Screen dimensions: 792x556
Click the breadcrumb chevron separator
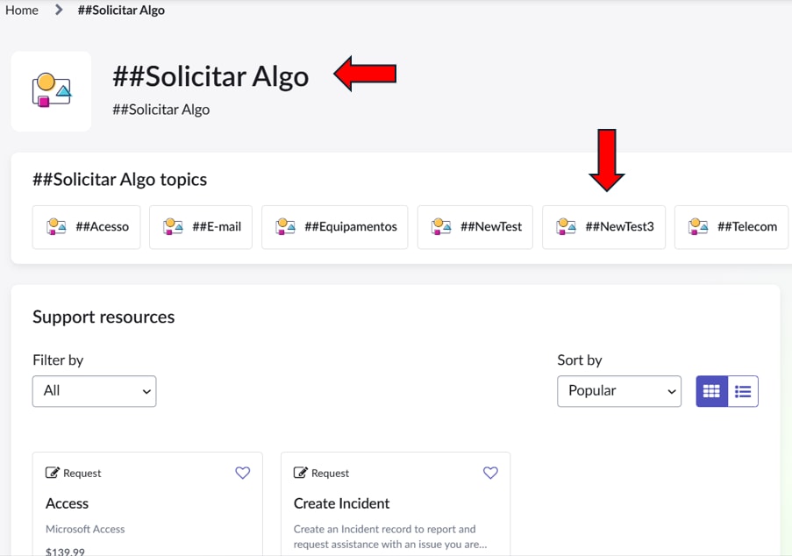pyautogui.click(x=59, y=10)
